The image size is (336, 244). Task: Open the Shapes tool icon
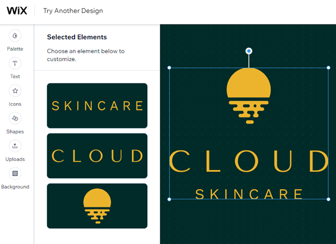15,118
